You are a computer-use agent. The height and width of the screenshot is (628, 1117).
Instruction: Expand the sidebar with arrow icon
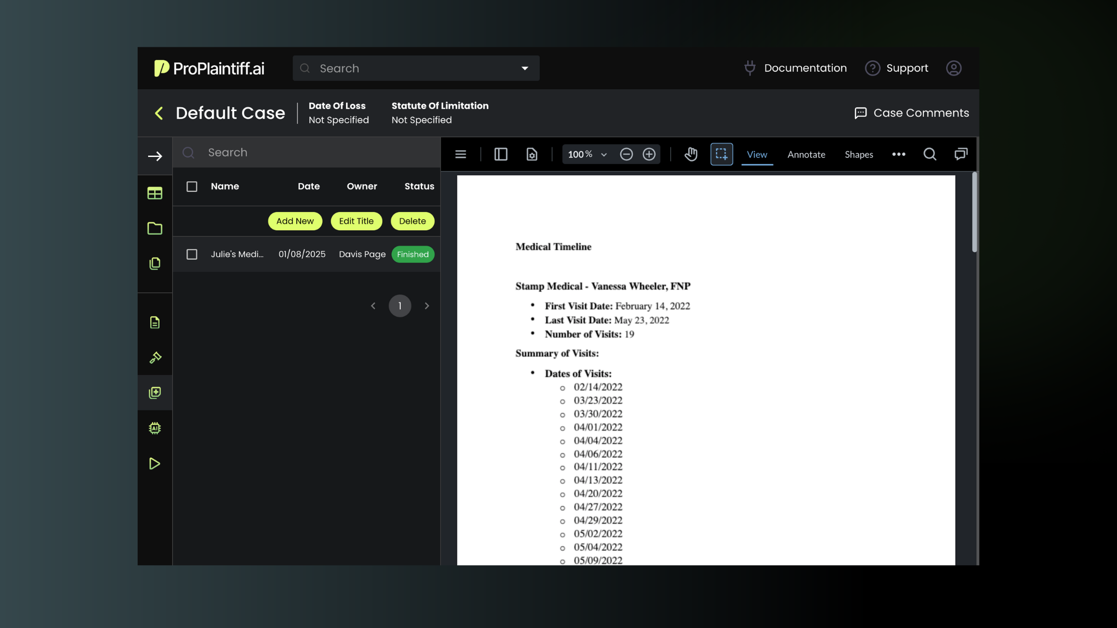tap(155, 157)
